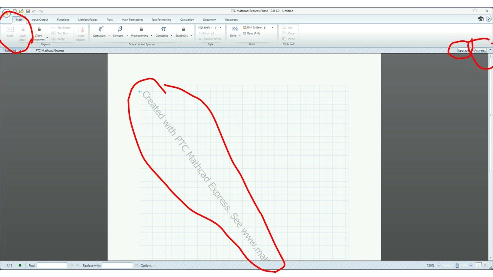Select the Math ribbon tab
The height and width of the screenshot is (277, 493).
coord(19,20)
